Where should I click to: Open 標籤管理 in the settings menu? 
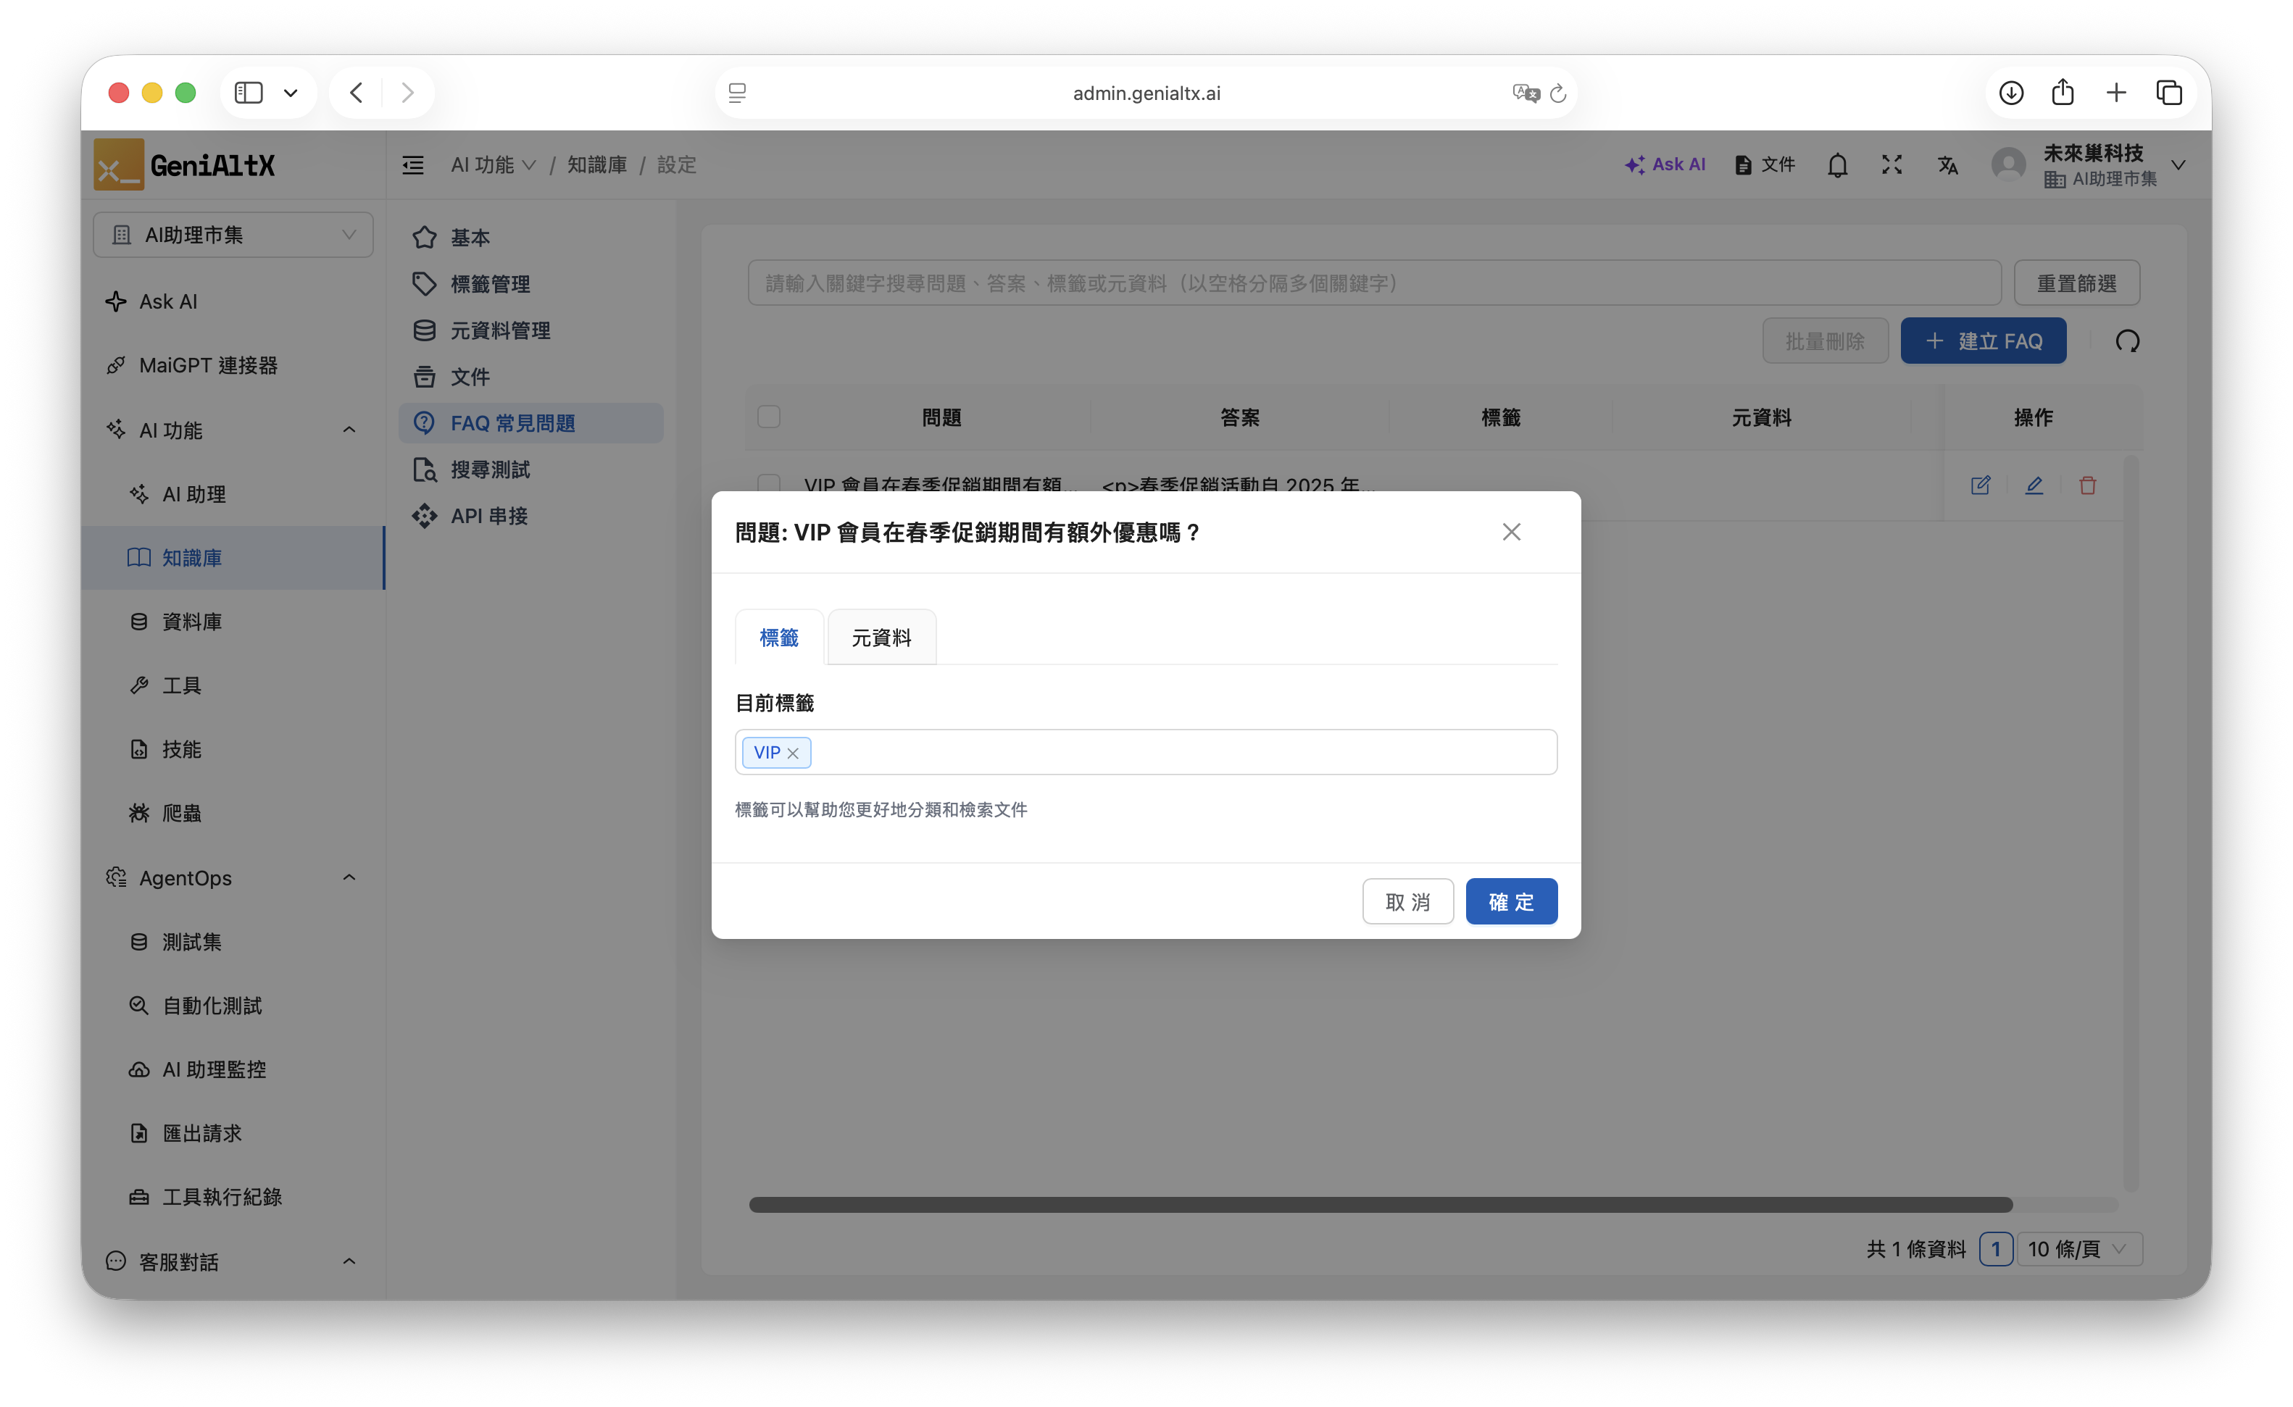tap(491, 284)
